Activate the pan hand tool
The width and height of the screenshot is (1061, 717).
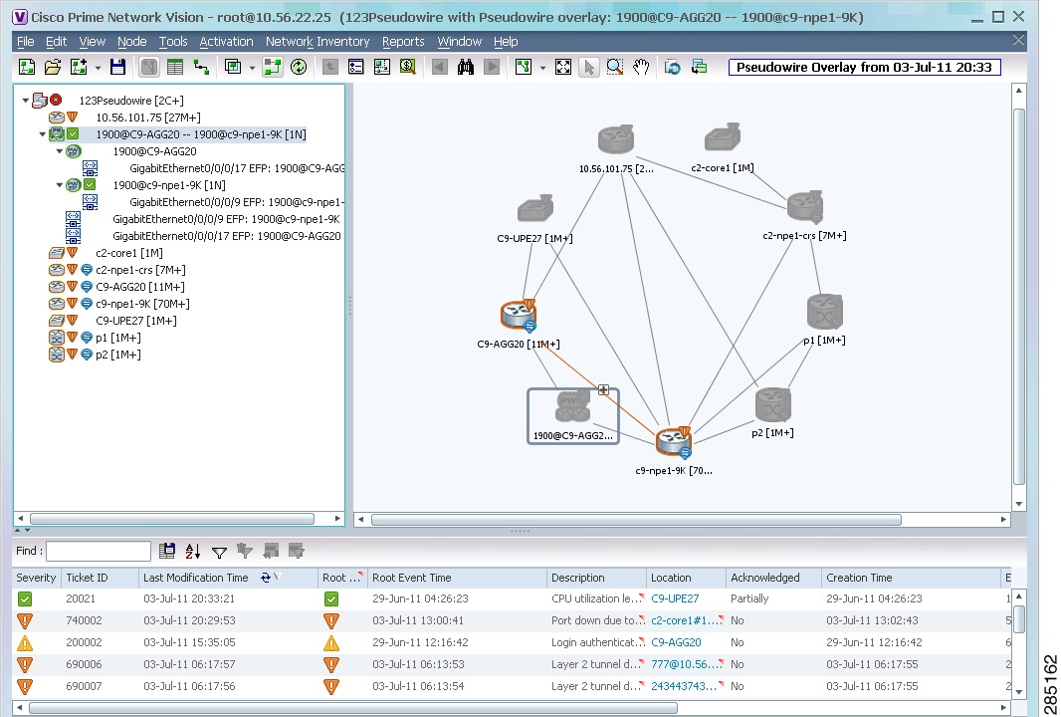tap(641, 67)
